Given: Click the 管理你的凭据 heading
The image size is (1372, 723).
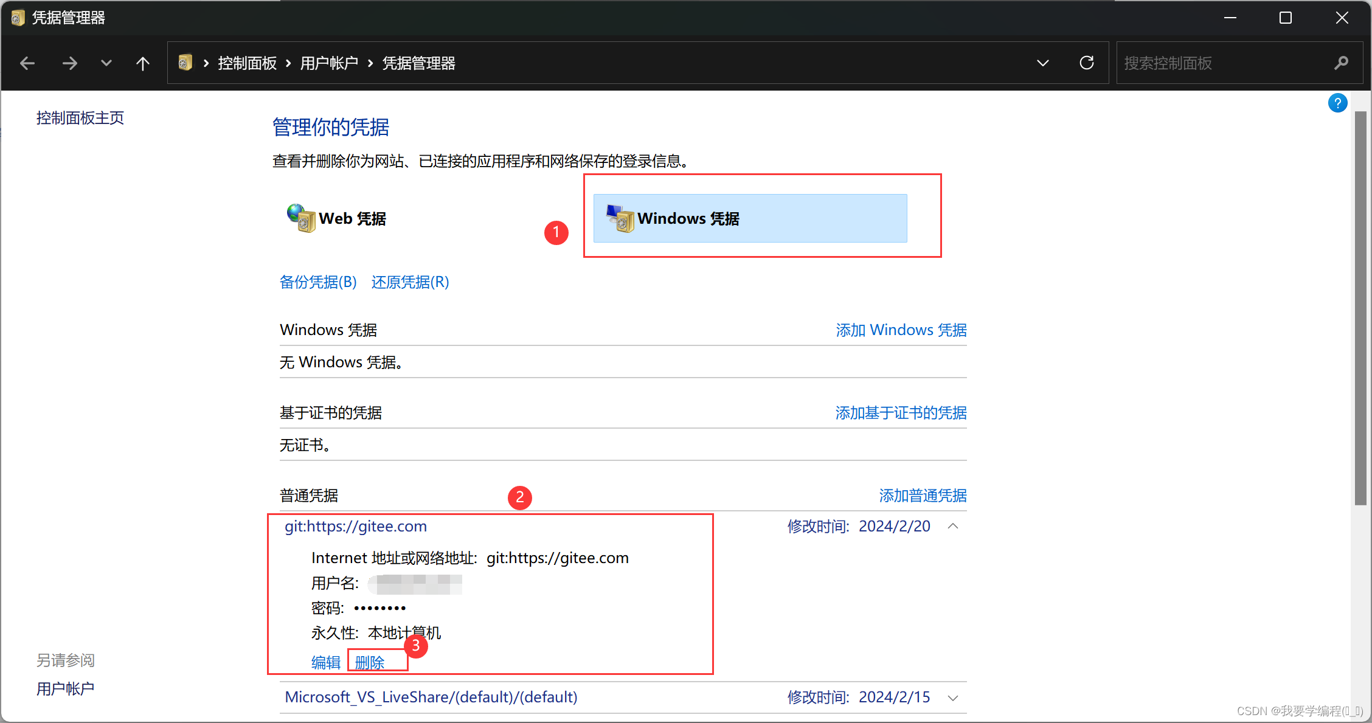Looking at the screenshot, I should coord(331,127).
